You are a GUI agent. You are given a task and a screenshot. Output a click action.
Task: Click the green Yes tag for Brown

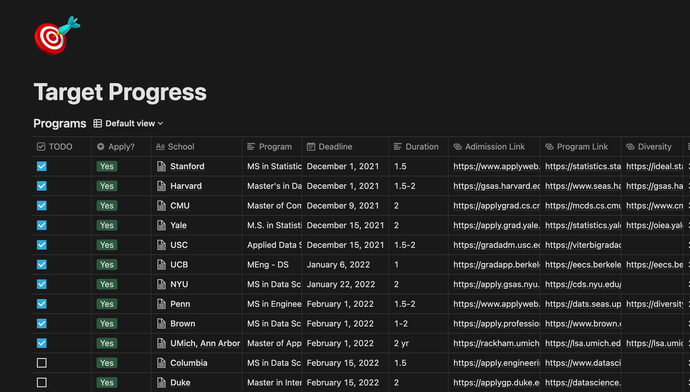coord(107,323)
